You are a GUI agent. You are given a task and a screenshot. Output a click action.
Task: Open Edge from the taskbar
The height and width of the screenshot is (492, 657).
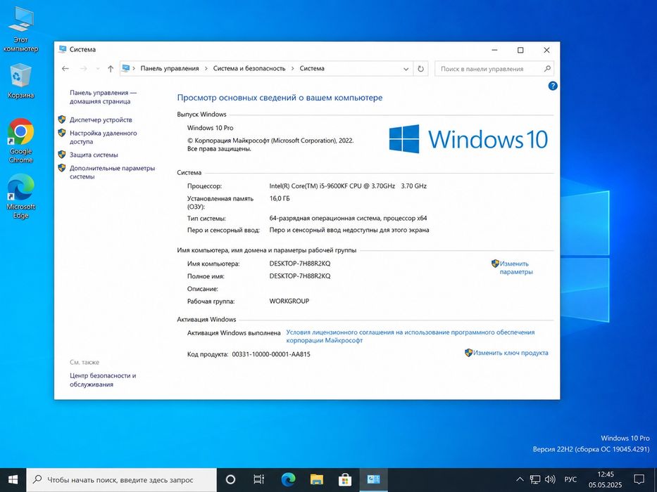pyautogui.click(x=288, y=480)
